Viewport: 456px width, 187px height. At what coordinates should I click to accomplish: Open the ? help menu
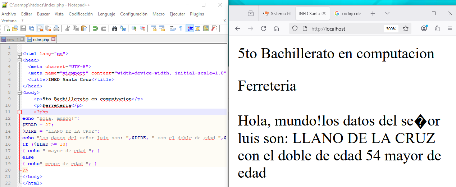(x=22, y=21)
